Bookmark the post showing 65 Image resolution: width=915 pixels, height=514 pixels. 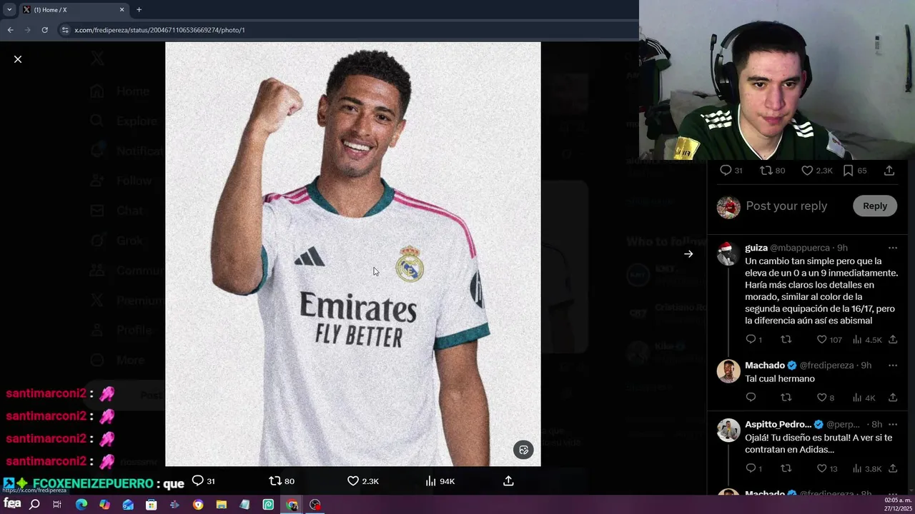coord(854,171)
